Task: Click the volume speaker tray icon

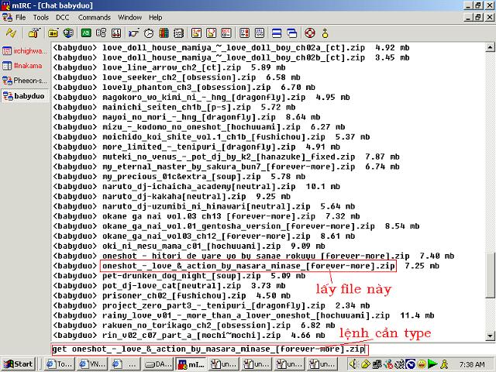Action: point(353,364)
